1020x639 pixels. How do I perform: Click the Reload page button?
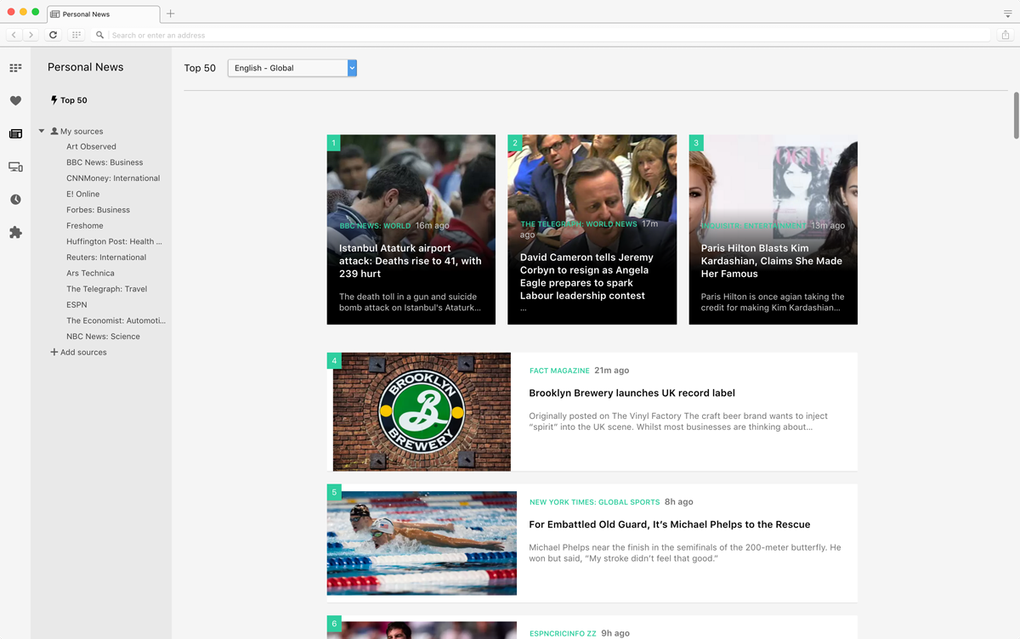click(x=53, y=35)
